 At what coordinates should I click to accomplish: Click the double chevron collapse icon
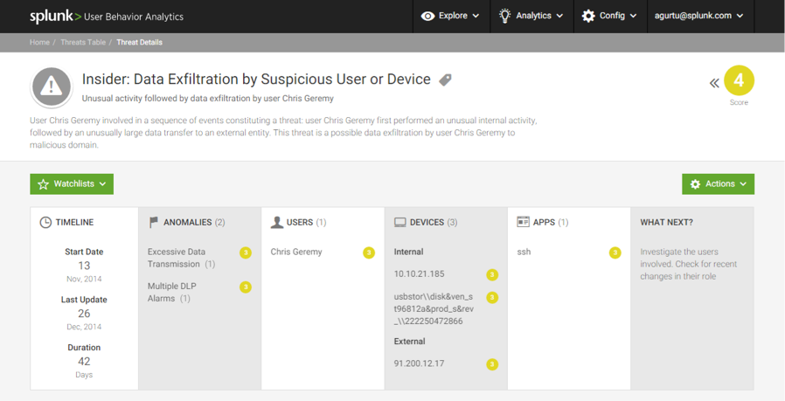pyautogui.click(x=714, y=83)
